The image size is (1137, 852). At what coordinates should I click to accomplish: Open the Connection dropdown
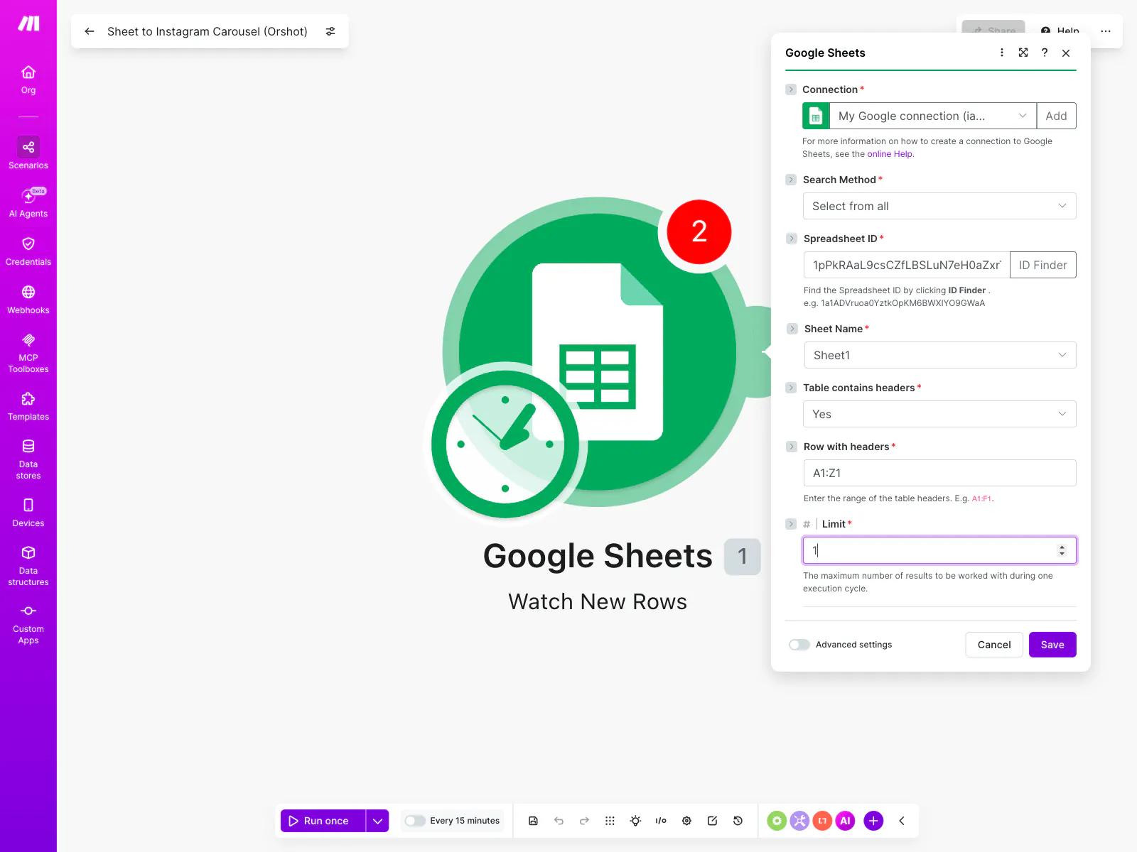point(932,116)
